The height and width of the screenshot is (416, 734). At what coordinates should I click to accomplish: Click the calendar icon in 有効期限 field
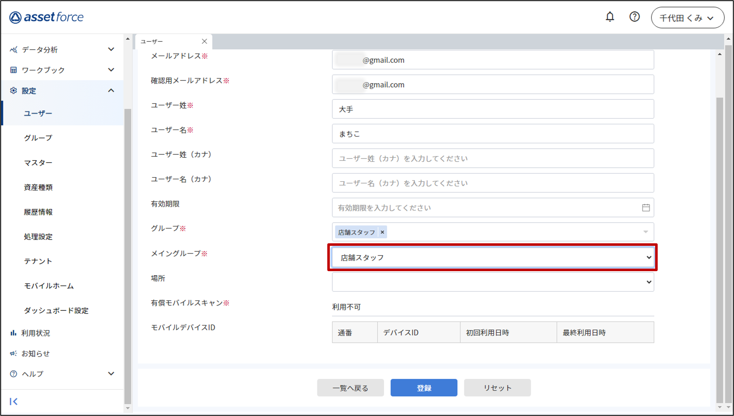pos(646,208)
